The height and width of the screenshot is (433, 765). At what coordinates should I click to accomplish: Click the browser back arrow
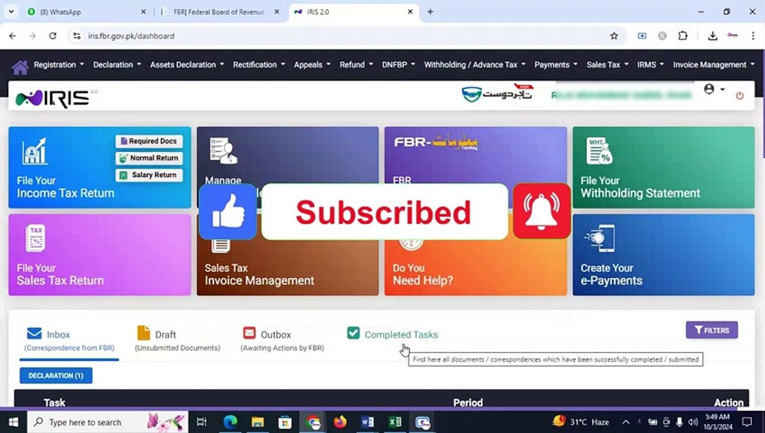tap(13, 36)
